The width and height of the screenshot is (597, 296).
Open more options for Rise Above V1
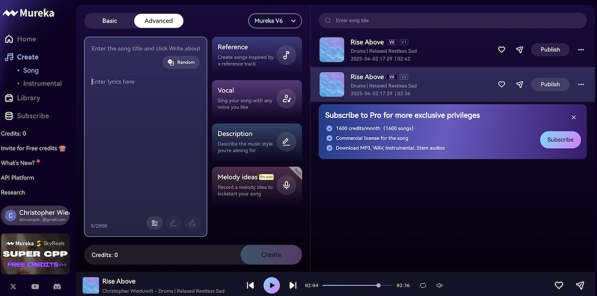click(581, 50)
